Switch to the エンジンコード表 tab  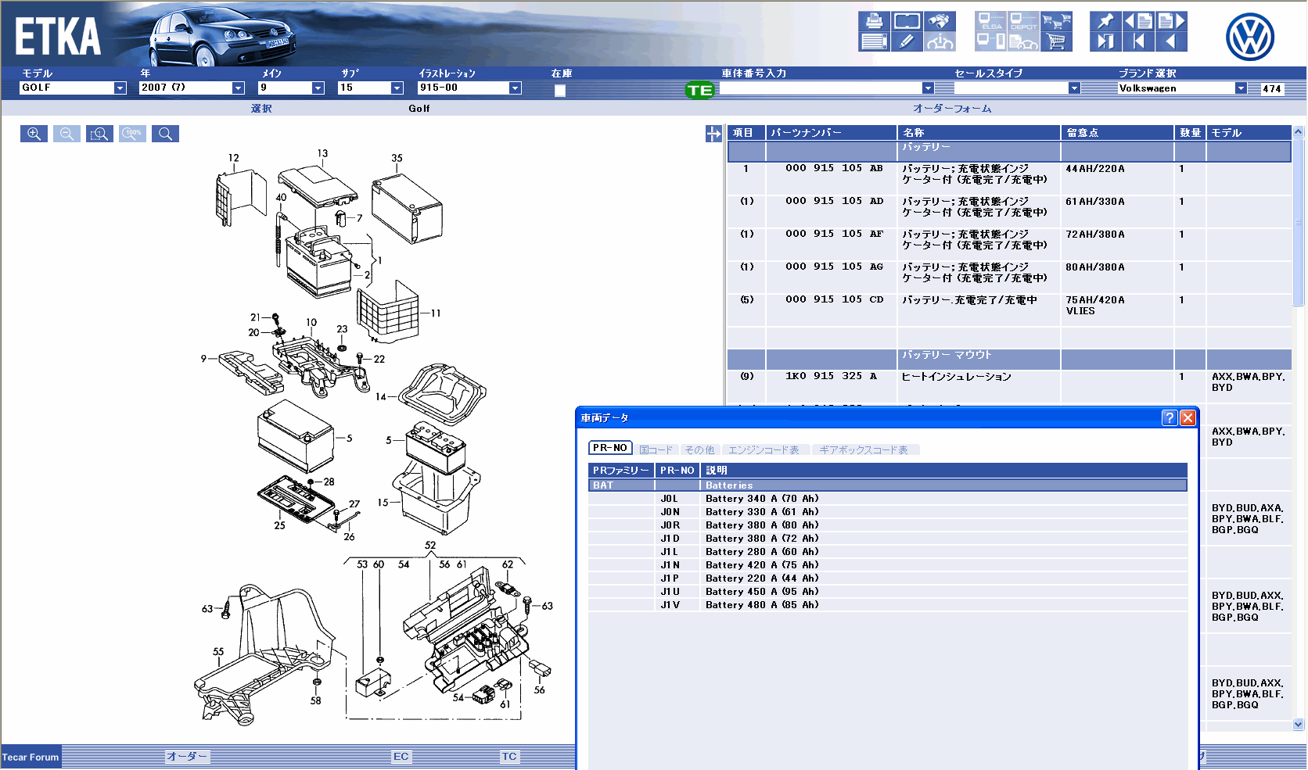point(764,449)
